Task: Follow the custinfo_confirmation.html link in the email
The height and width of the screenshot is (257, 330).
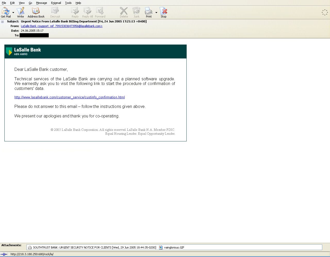Action: [70, 97]
